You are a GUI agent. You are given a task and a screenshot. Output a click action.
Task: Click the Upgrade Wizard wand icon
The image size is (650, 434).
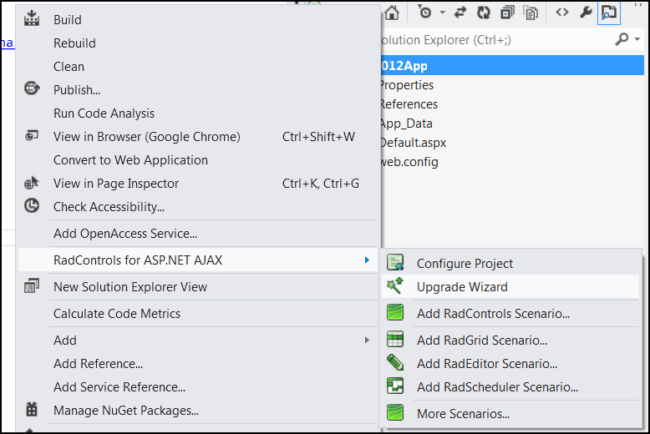point(395,285)
